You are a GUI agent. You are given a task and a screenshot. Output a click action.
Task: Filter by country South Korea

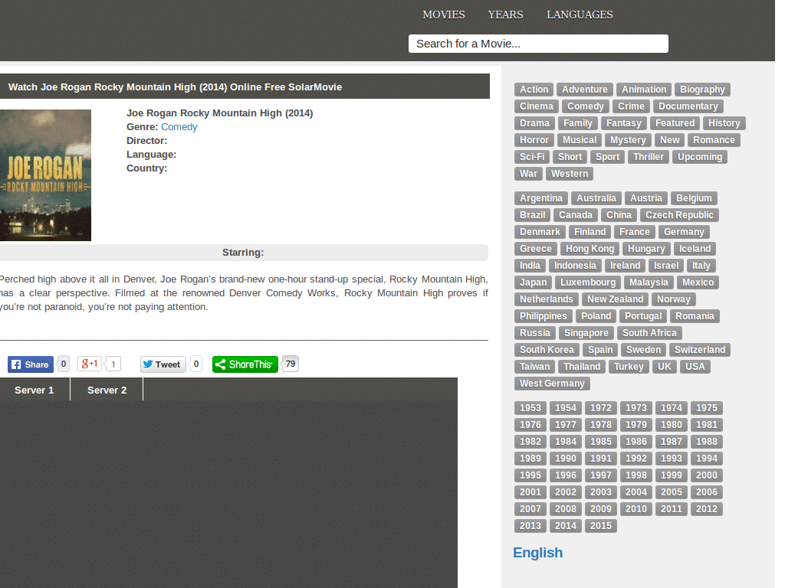coord(547,350)
